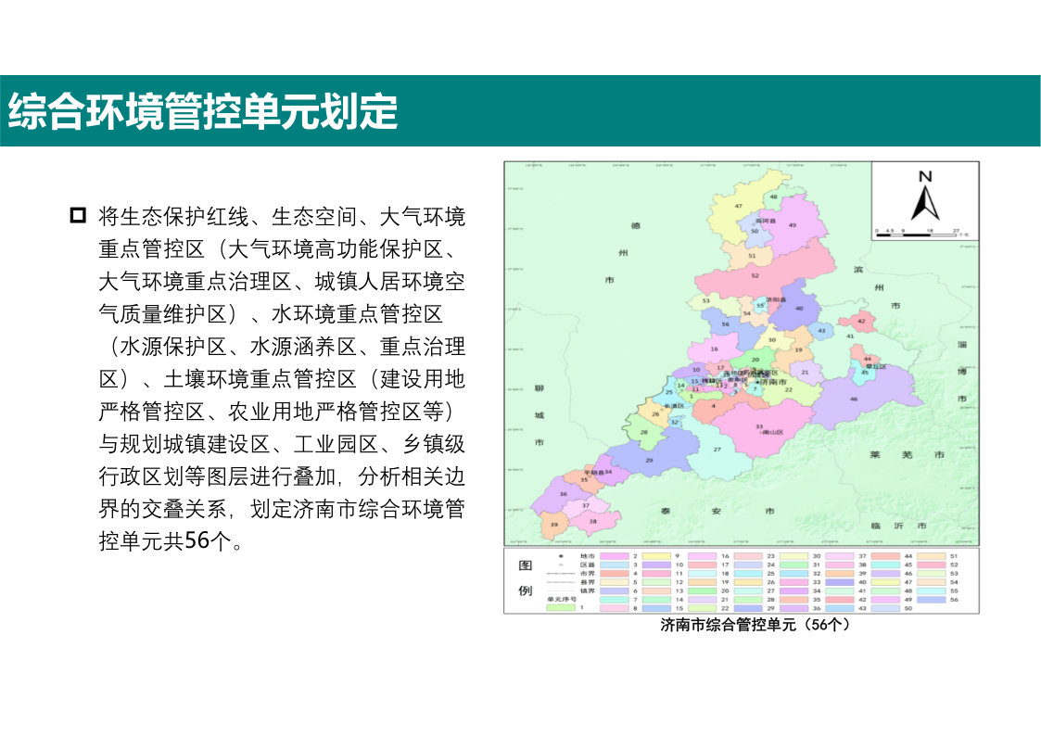
Task: Click the 莱芜市 label on the map
Action: click(x=907, y=454)
